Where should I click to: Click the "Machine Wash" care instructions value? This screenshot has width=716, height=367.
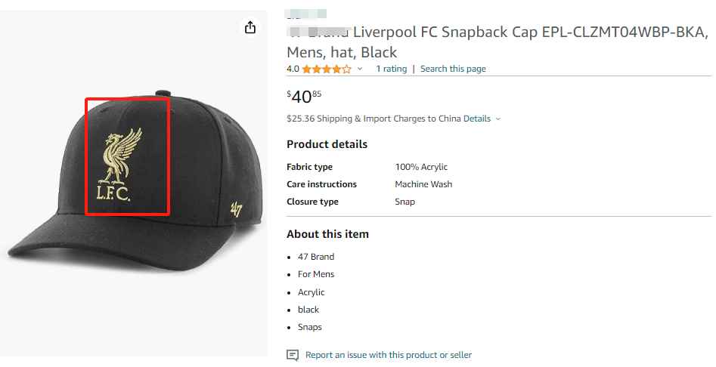click(x=423, y=184)
